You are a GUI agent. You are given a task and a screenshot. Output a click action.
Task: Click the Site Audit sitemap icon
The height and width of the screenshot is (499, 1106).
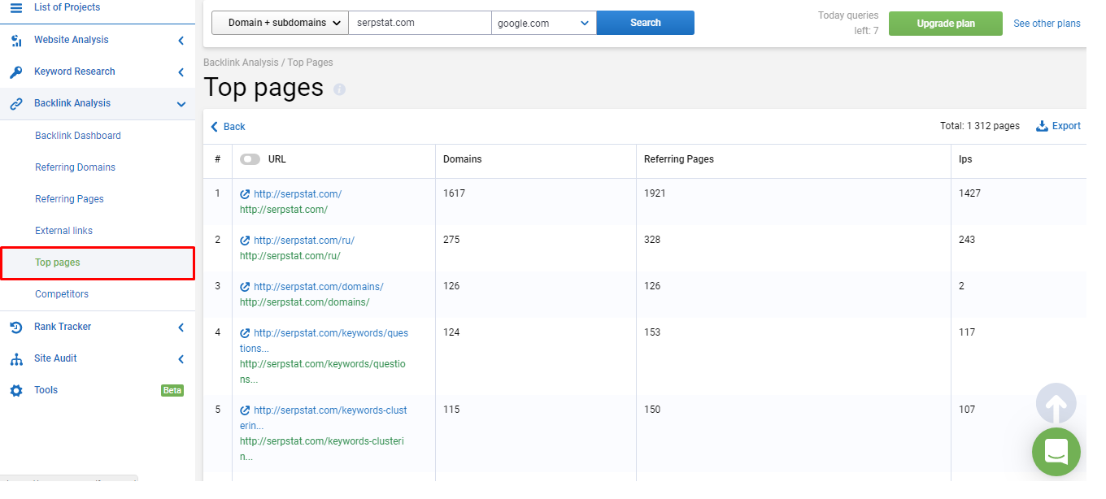tap(16, 358)
